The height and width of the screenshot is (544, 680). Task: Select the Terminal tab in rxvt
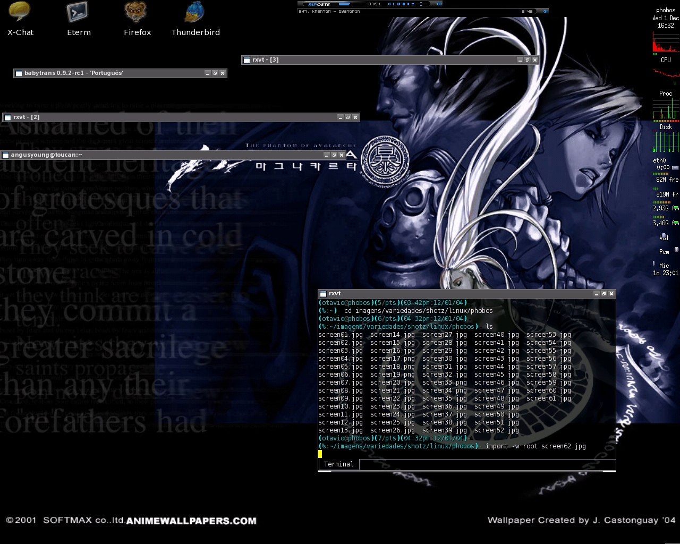coord(339,464)
